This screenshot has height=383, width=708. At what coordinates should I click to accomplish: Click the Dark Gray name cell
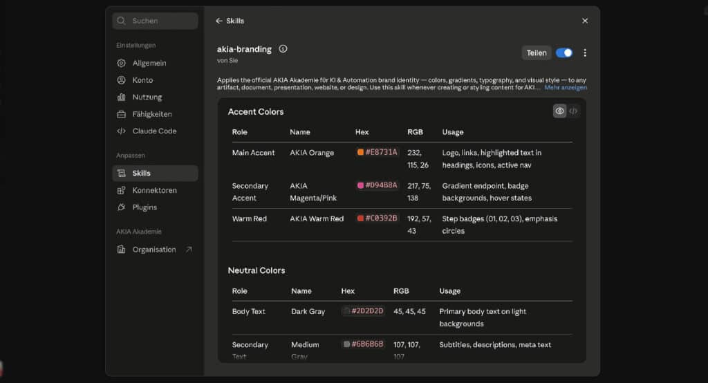(x=308, y=311)
